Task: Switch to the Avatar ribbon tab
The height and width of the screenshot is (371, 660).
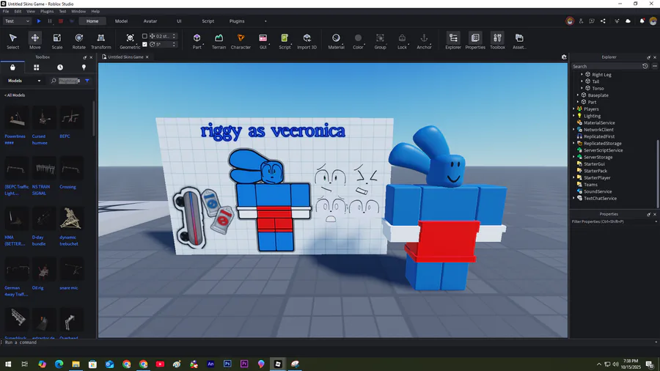Action: pyautogui.click(x=150, y=21)
